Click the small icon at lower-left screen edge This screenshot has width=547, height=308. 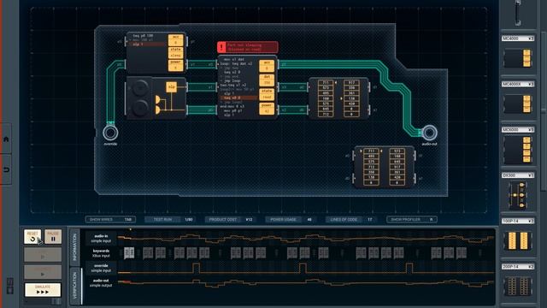coord(9,286)
